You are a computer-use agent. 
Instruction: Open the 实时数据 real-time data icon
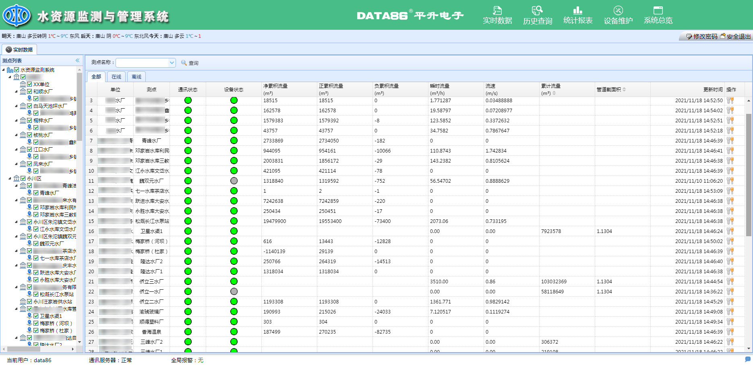point(497,11)
